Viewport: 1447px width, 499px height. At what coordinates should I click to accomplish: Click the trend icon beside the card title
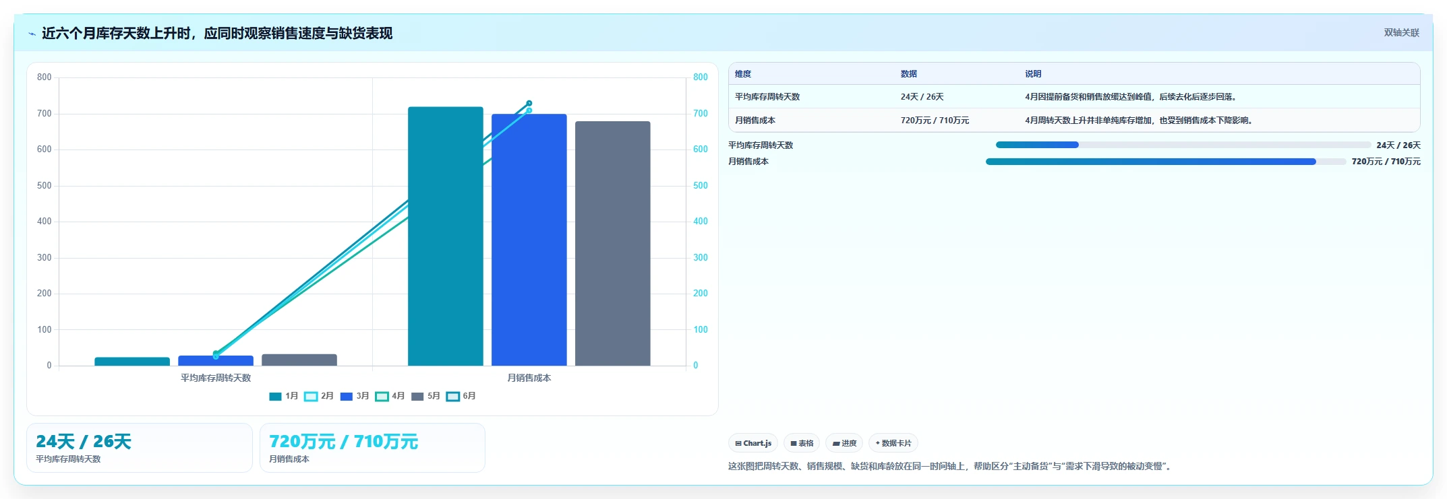(32, 34)
